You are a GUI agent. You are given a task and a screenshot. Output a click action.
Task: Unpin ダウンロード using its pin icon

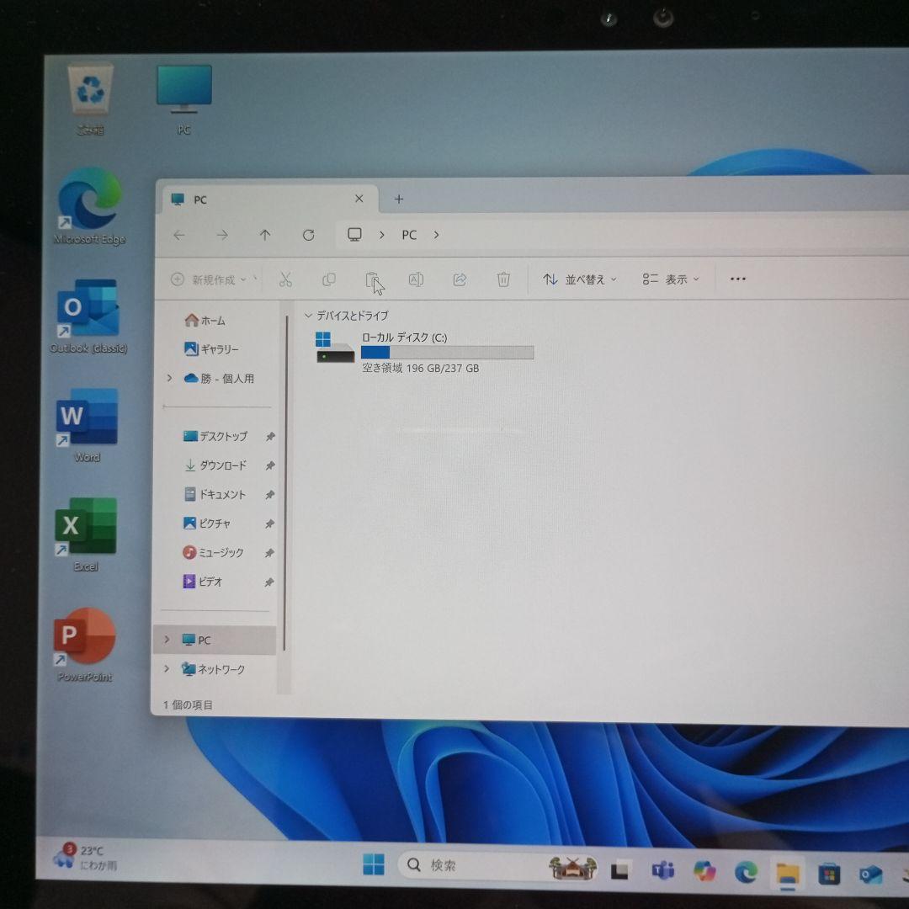coord(270,465)
